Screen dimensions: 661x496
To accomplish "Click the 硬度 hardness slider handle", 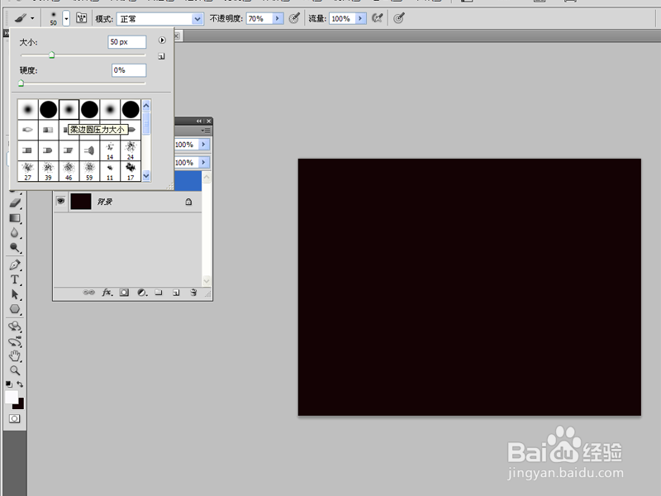I will (x=21, y=83).
